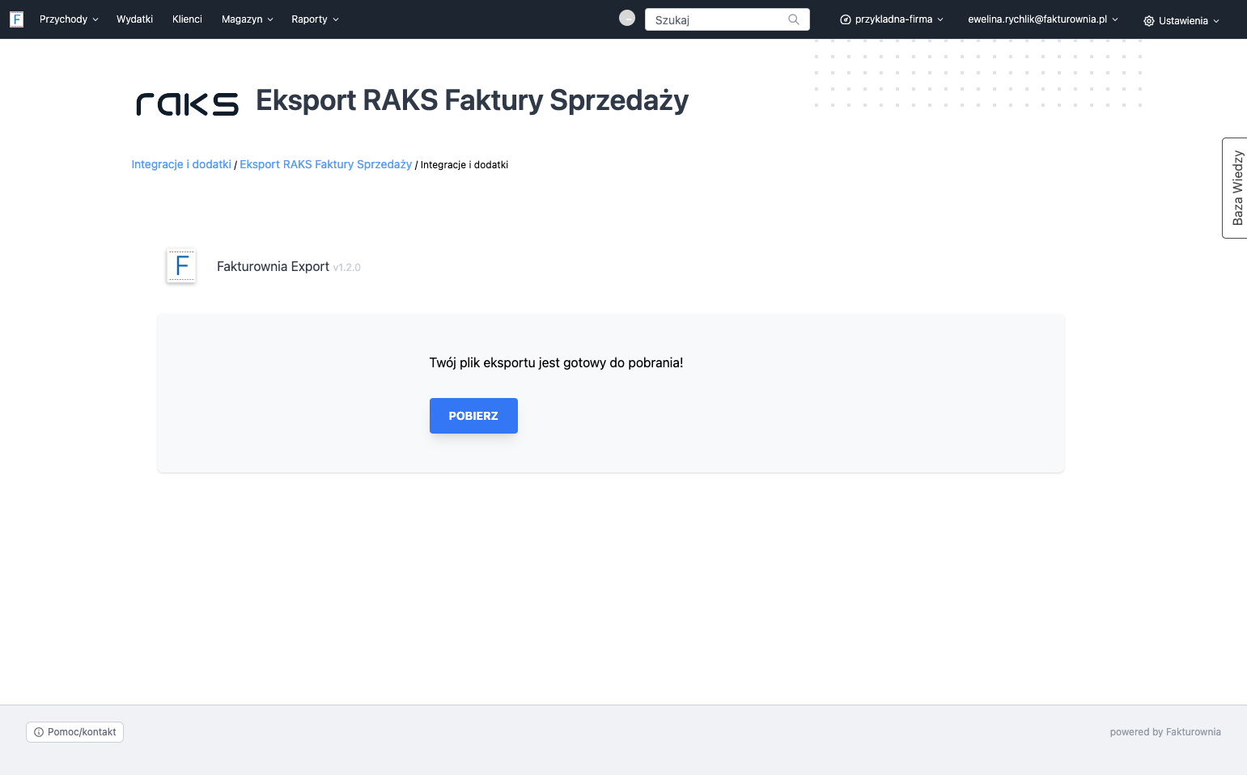Screen dimensions: 1247x775
Task: Click the "Twój plik eksportu jest gotowy" message
Action: point(556,362)
